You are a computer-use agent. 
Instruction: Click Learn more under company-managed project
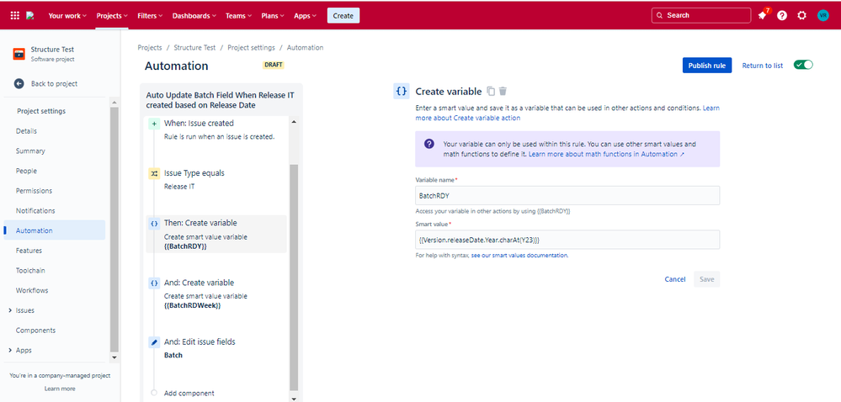(60, 389)
